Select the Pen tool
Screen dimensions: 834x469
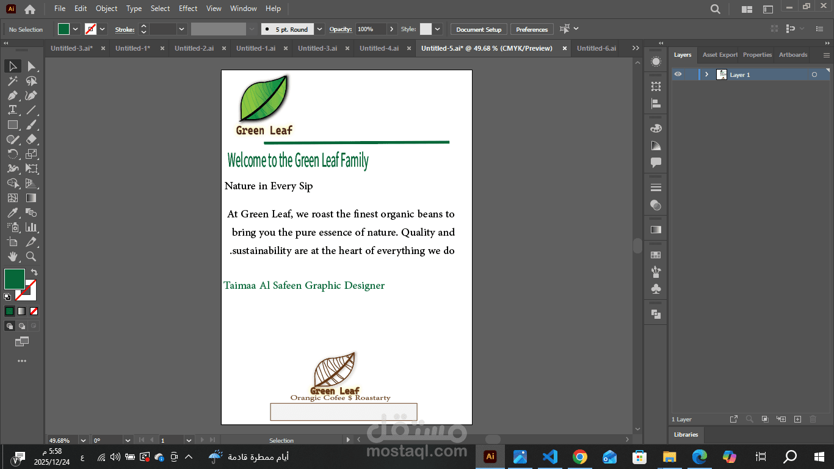pos(12,95)
